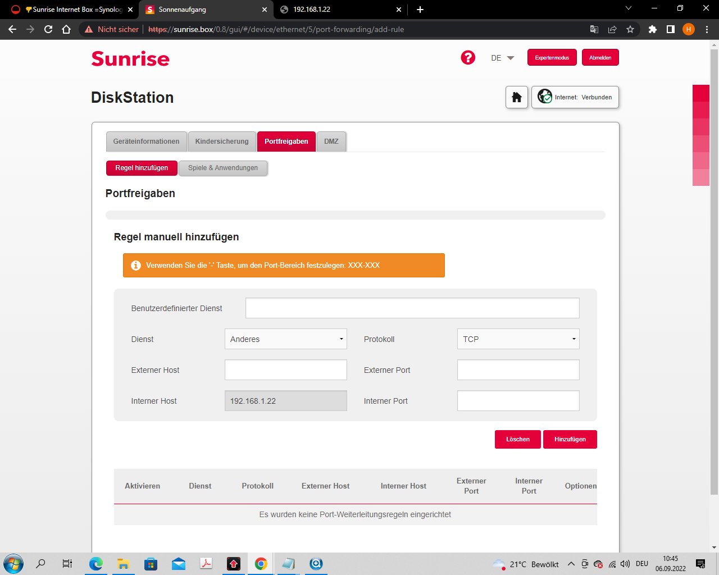The width and height of the screenshot is (719, 575).
Task: Click the share page icon
Action: 612,29
